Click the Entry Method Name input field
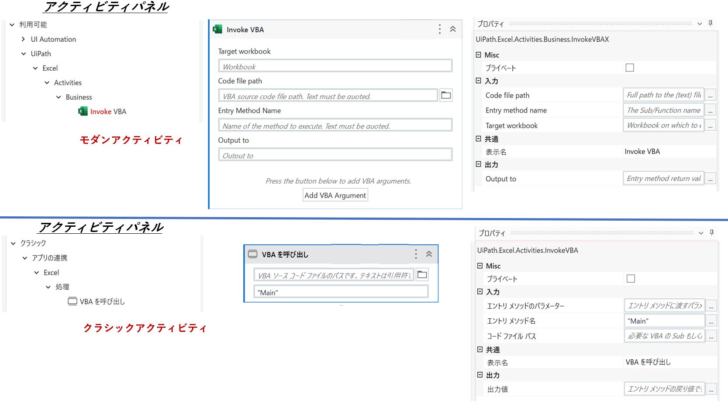Image resolution: width=728 pixels, height=406 pixels. tap(335, 125)
